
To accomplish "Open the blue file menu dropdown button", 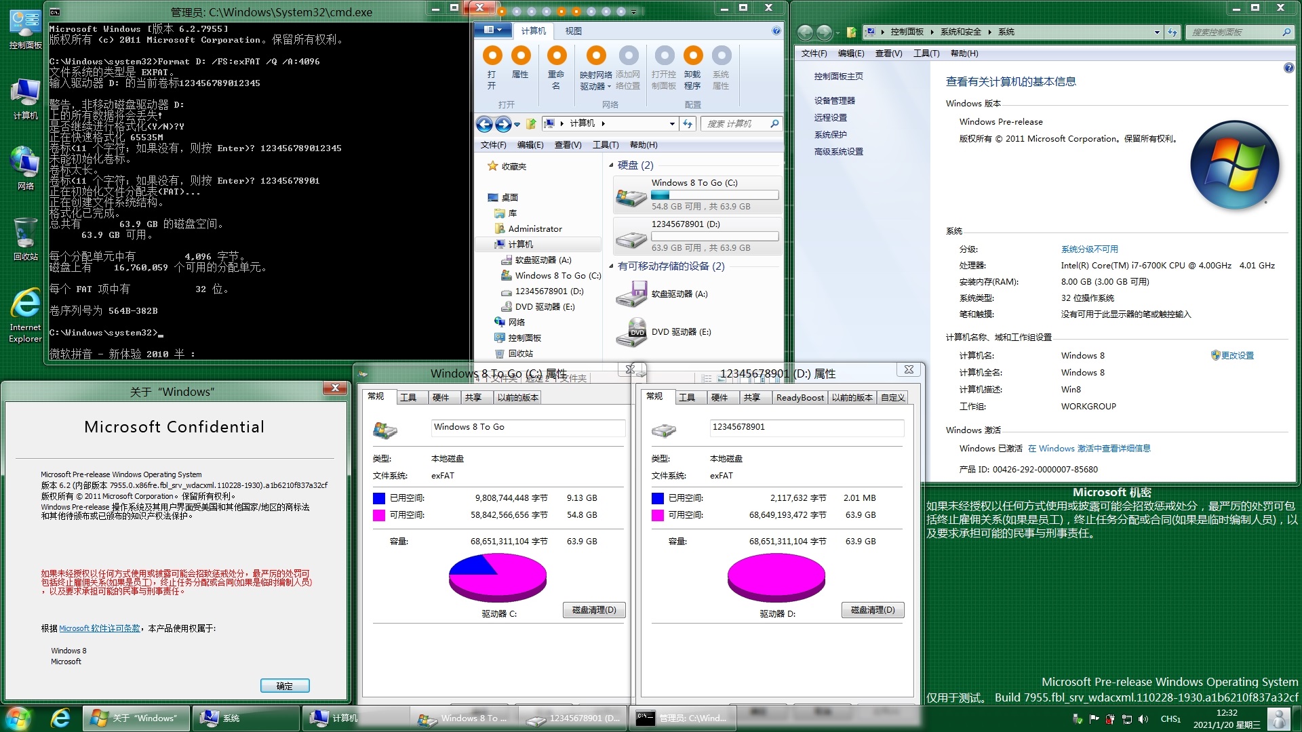I will pyautogui.click(x=492, y=30).
